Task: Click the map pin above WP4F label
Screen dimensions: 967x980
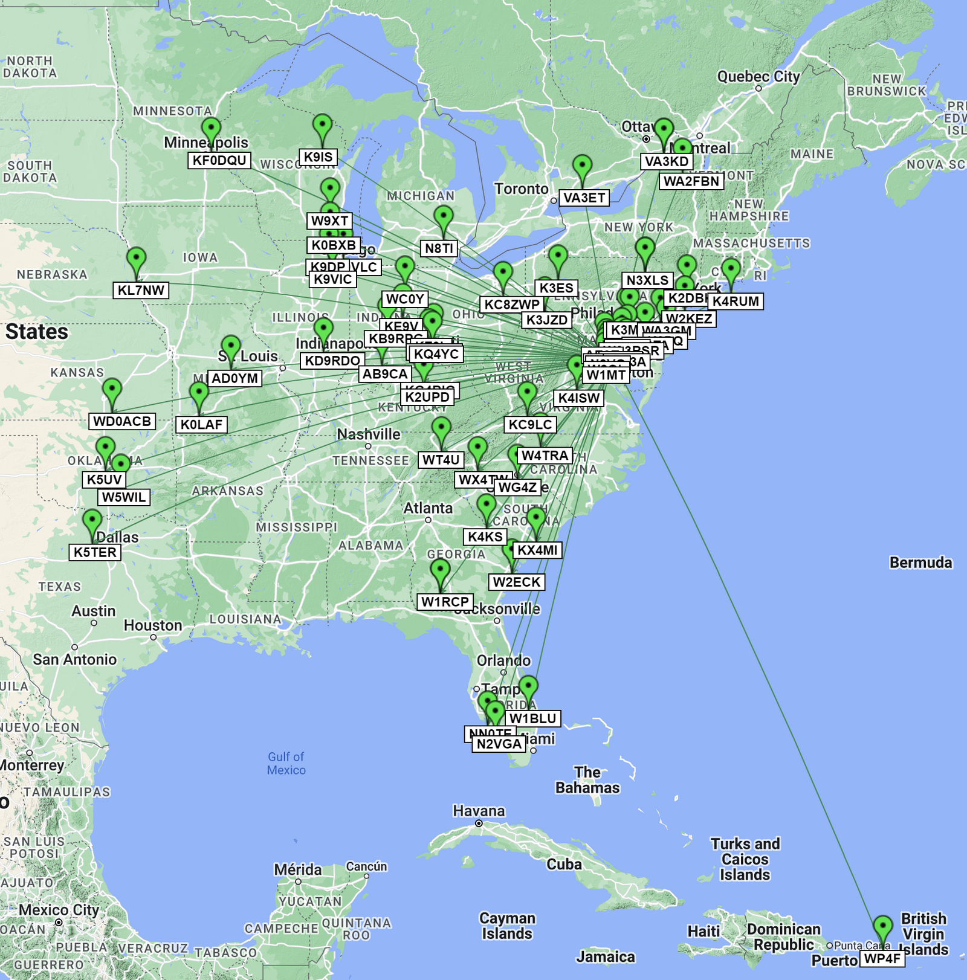Action: click(882, 927)
